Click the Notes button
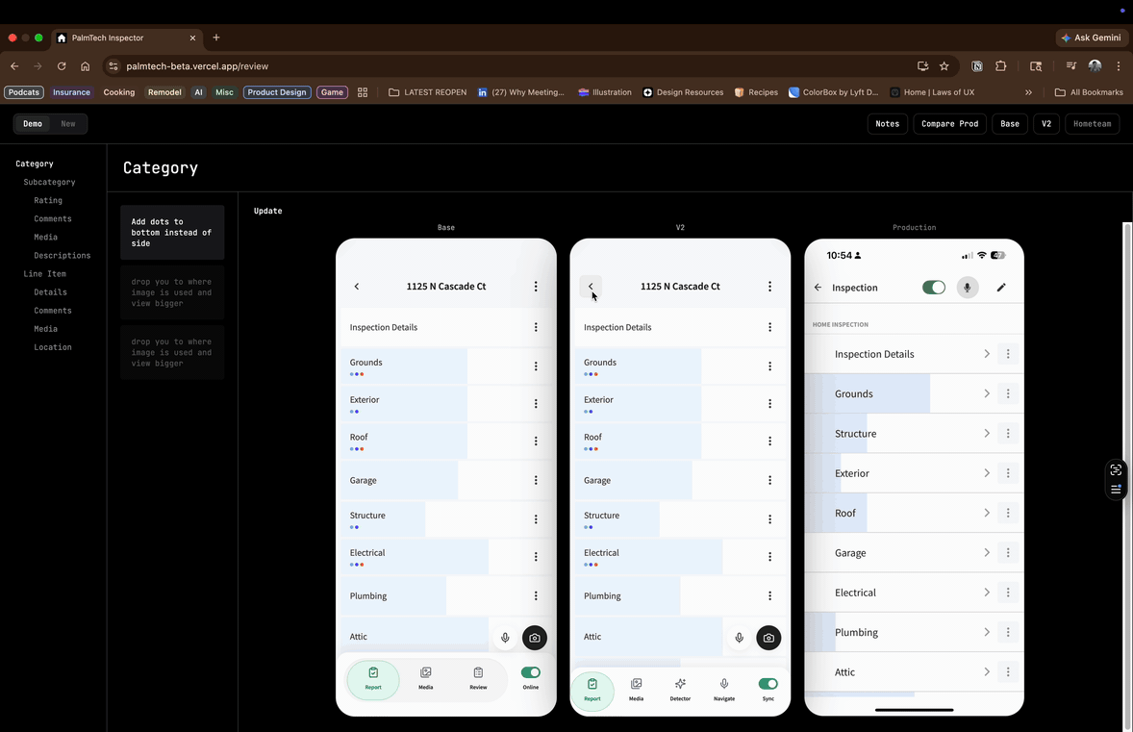 [887, 124]
